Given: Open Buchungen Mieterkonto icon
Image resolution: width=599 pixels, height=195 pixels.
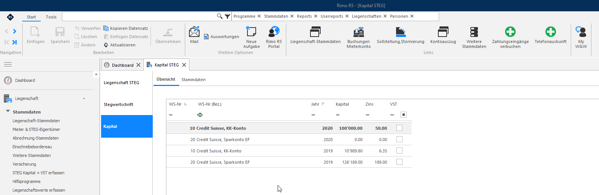Looking at the screenshot, I should (x=359, y=32).
